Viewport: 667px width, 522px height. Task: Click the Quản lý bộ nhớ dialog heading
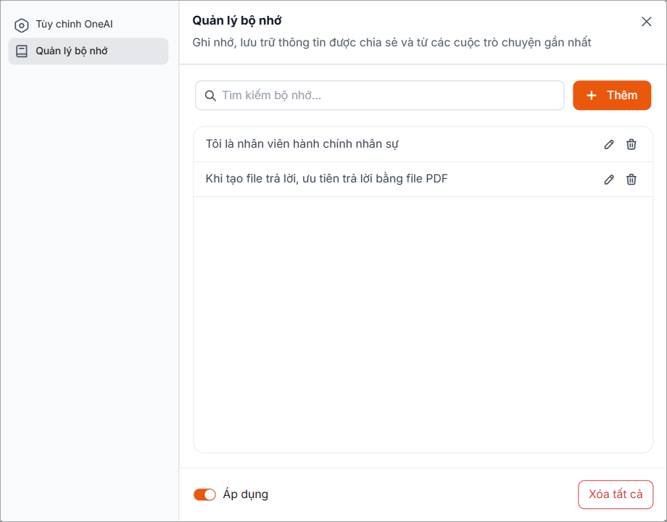pyautogui.click(x=237, y=20)
